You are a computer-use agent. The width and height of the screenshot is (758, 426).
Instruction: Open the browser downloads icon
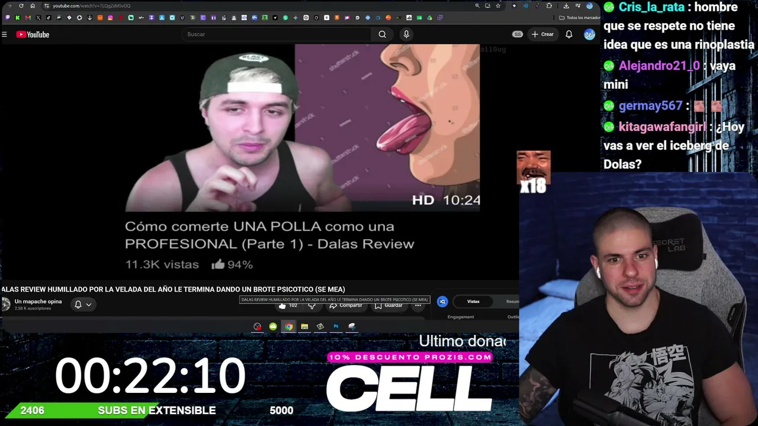pos(566,6)
